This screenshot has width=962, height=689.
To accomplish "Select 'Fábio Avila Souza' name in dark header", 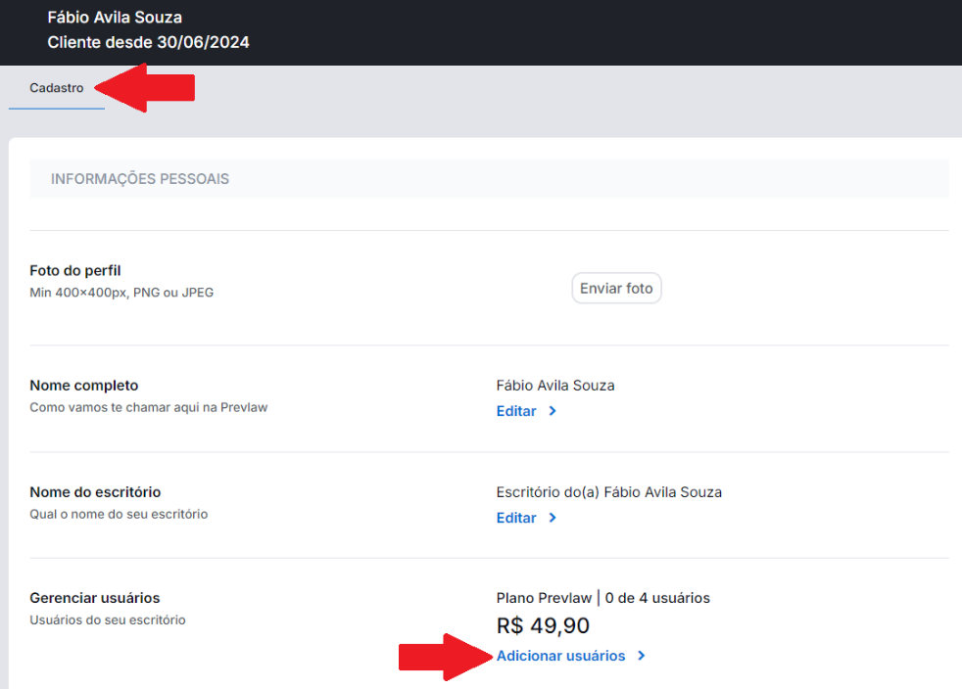I will [115, 18].
